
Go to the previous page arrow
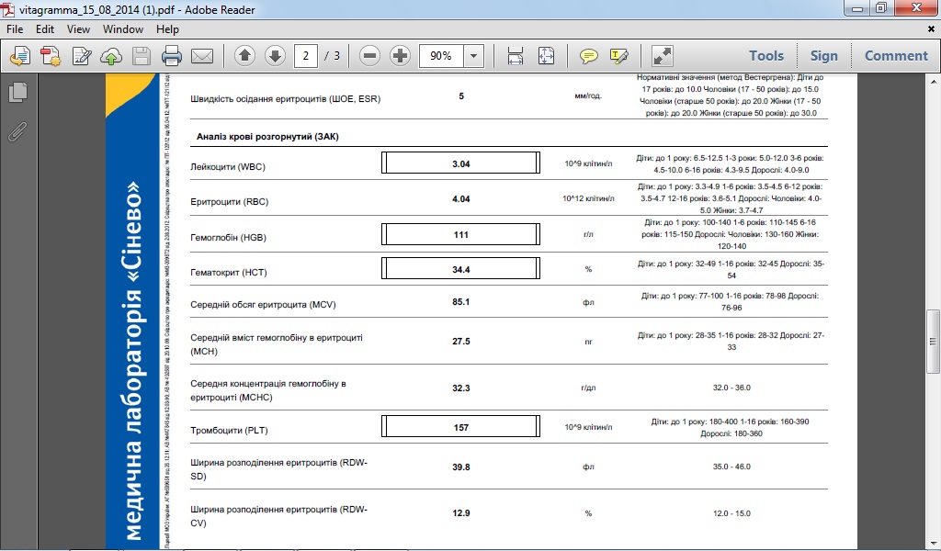244,56
